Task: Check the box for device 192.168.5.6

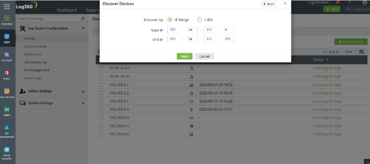Action: click(101, 134)
